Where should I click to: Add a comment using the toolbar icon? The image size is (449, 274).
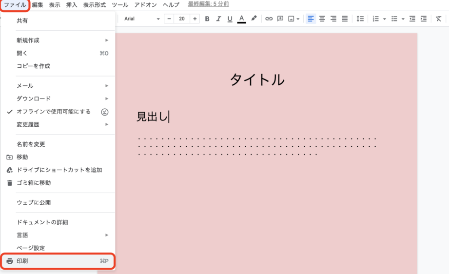click(x=280, y=19)
